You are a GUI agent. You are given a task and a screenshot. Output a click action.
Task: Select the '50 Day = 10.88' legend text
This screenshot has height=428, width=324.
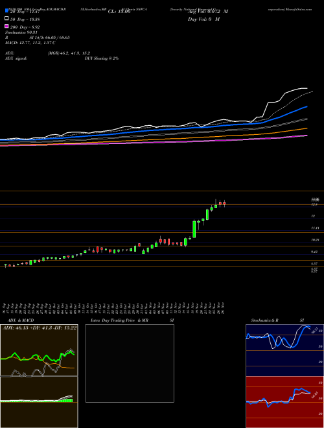point(25,19)
